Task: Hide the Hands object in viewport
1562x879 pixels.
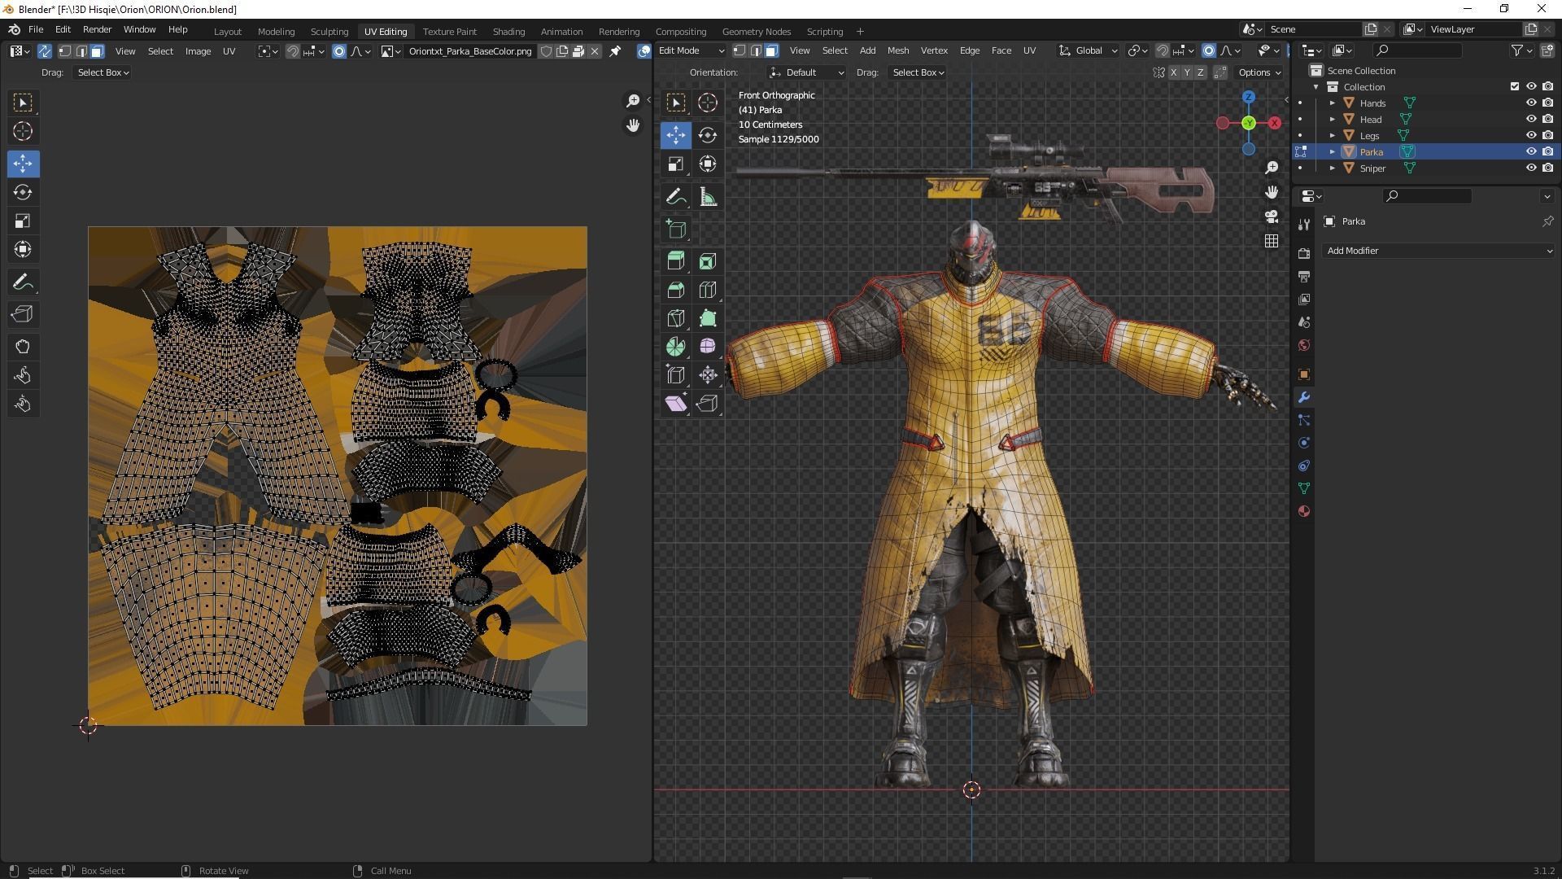Action: coord(1531,103)
